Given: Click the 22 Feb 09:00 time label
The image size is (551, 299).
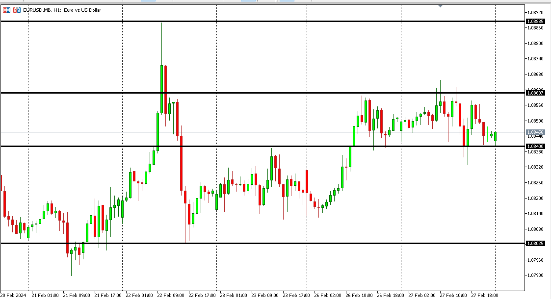Looking at the screenshot, I should 171,296.
